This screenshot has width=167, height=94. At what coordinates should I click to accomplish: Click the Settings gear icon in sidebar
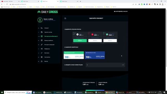pyautogui.click(x=42, y=57)
